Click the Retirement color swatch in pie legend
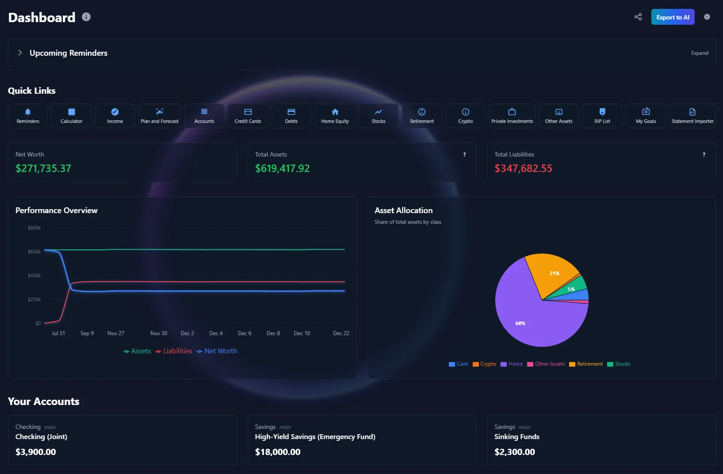 tap(572, 364)
